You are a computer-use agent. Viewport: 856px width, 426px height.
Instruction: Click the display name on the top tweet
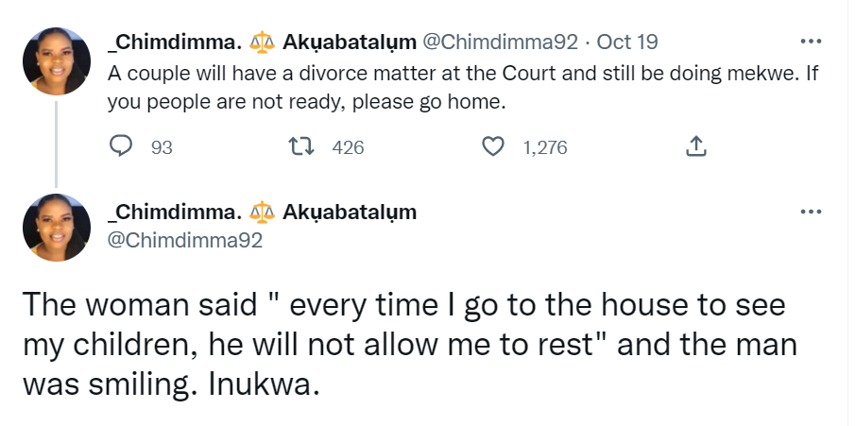point(176,43)
